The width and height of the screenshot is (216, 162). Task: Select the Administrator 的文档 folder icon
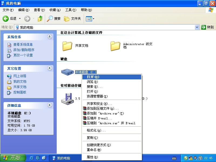coord(115,46)
